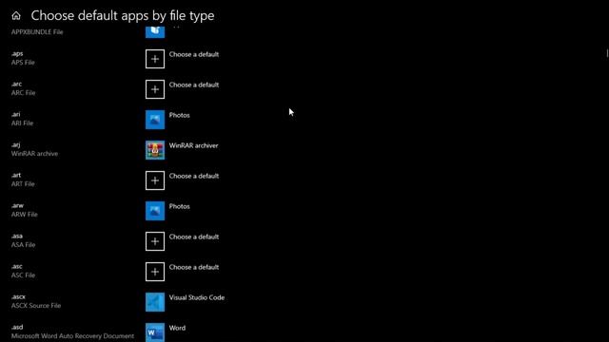Click 'Choose a default' label for .arc
Image resolution: width=609 pixels, height=342 pixels.
(194, 85)
